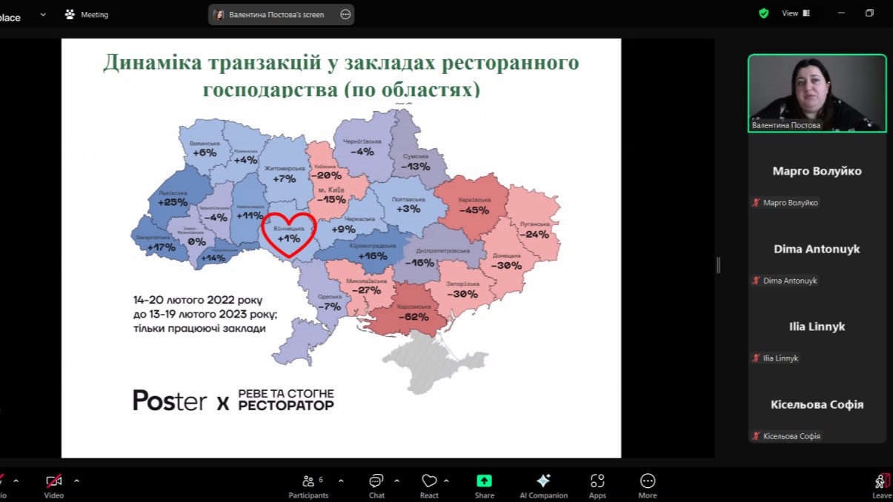Image resolution: width=893 pixels, height=502 pixels.
Task: Open the Chat panel
Action: 376,485
